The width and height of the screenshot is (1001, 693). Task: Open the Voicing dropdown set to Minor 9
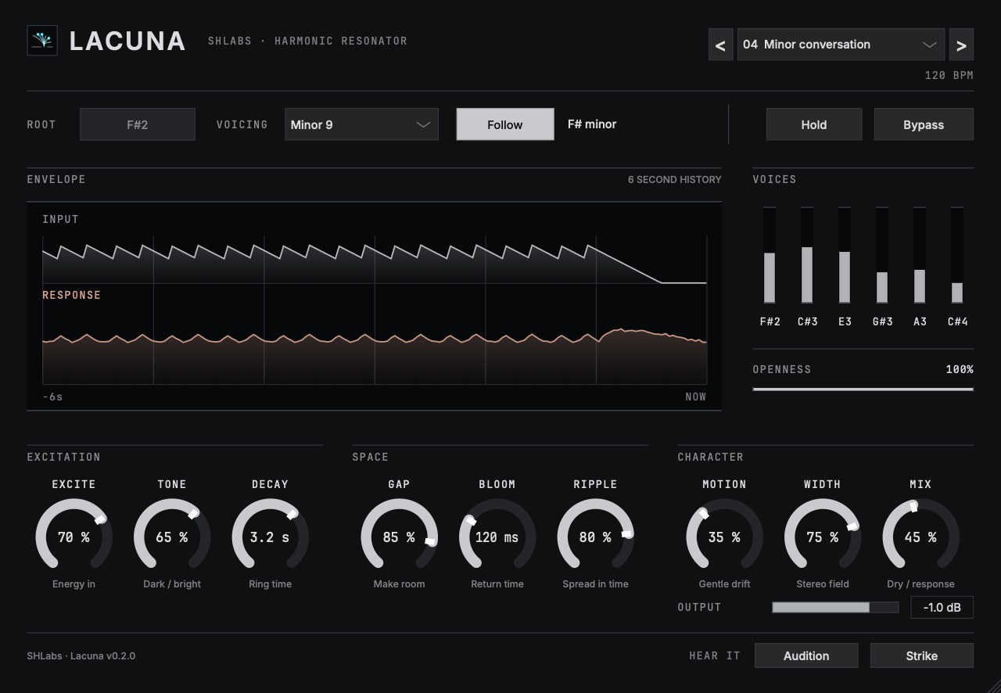[361, 124]
